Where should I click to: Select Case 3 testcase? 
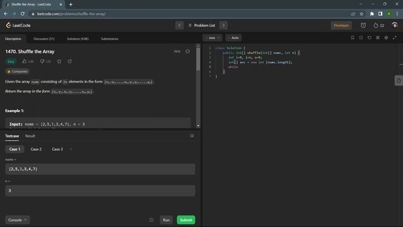[57, 149]
